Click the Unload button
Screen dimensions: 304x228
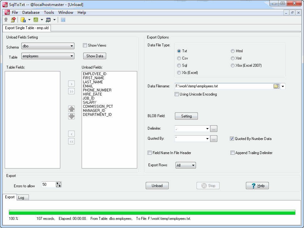[x=157, y=186]
